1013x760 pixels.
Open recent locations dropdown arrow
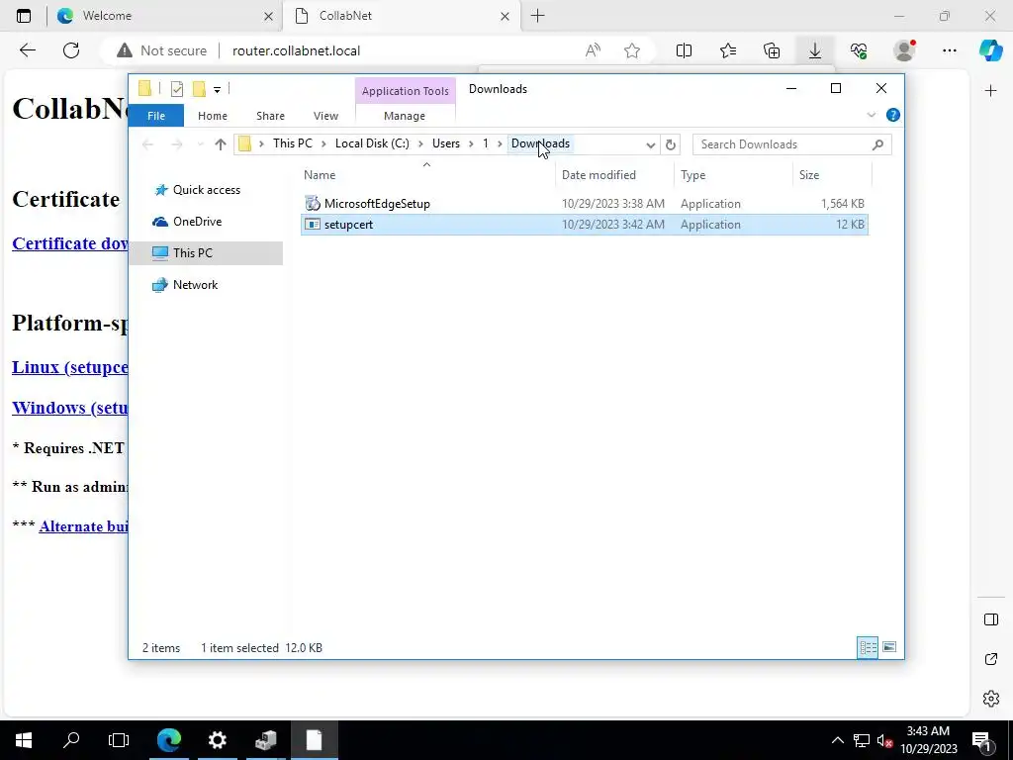pyautogui.click(x=200, y=144)
